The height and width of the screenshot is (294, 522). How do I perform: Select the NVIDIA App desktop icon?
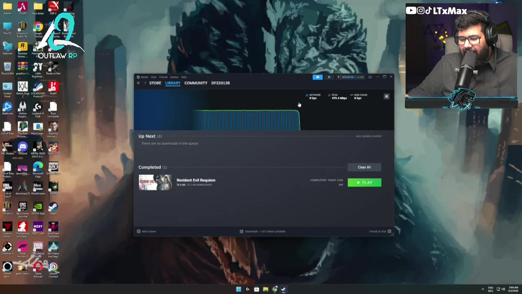[38, 209]
